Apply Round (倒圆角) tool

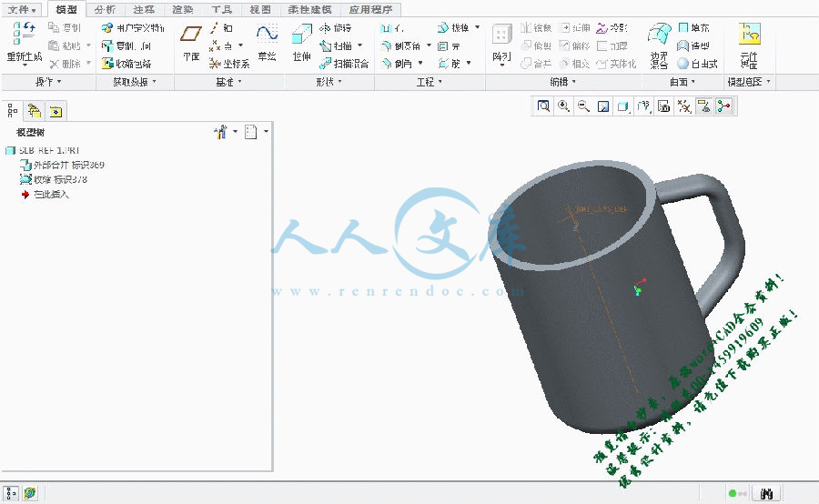tap(401, 46)
